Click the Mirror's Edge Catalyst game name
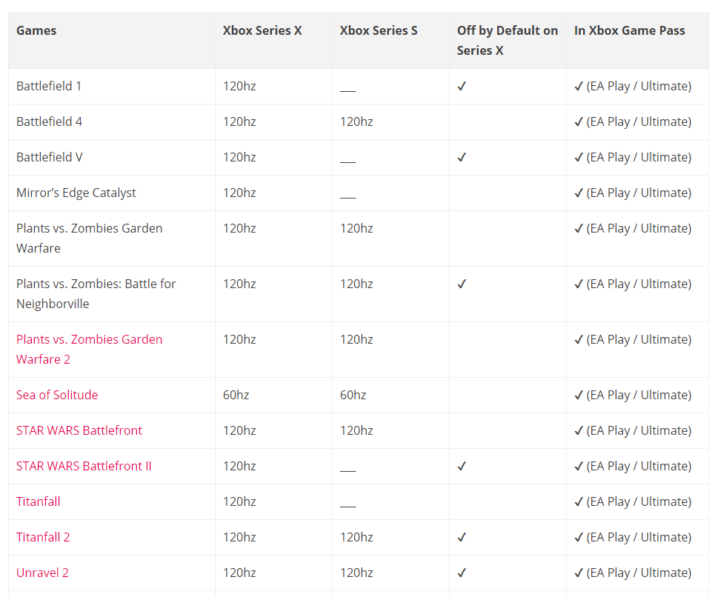 [x=76, y=193]
